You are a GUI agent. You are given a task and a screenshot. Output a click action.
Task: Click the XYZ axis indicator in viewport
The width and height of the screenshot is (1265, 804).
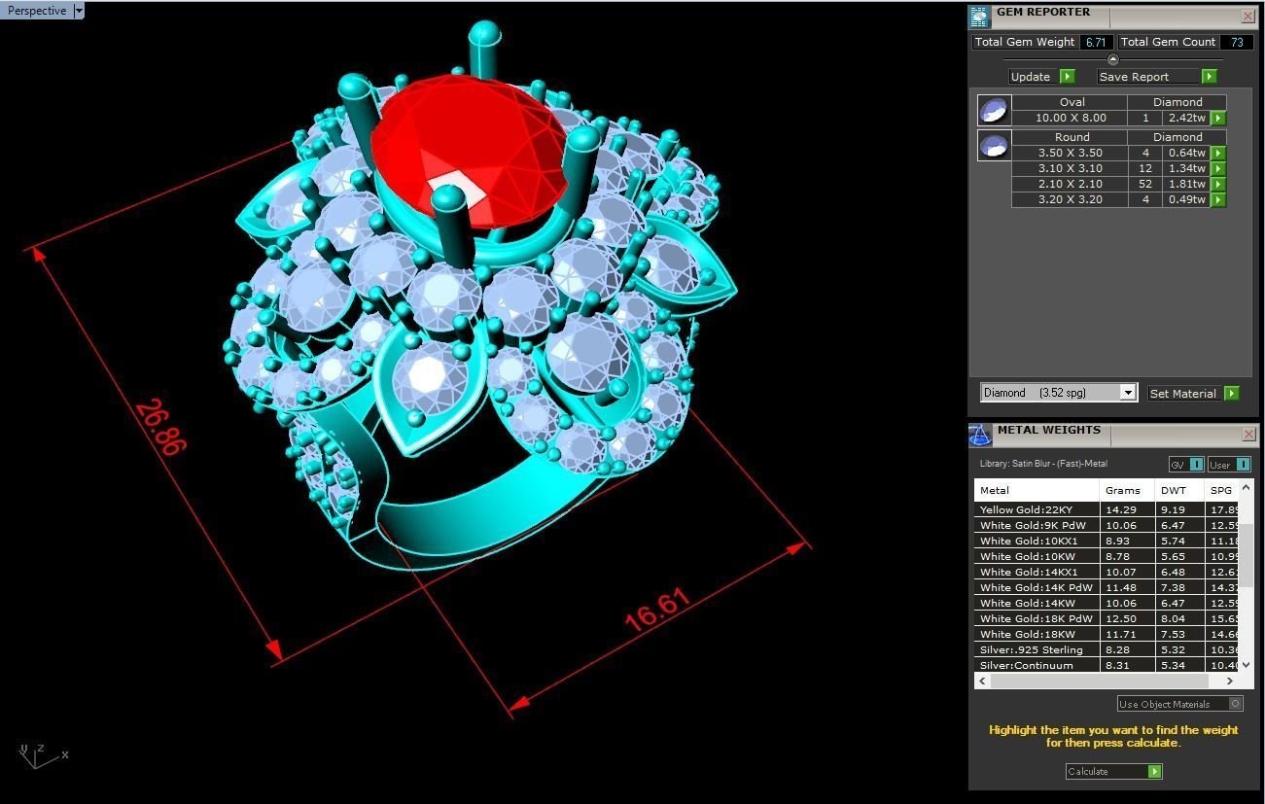(x=43, y=755)
